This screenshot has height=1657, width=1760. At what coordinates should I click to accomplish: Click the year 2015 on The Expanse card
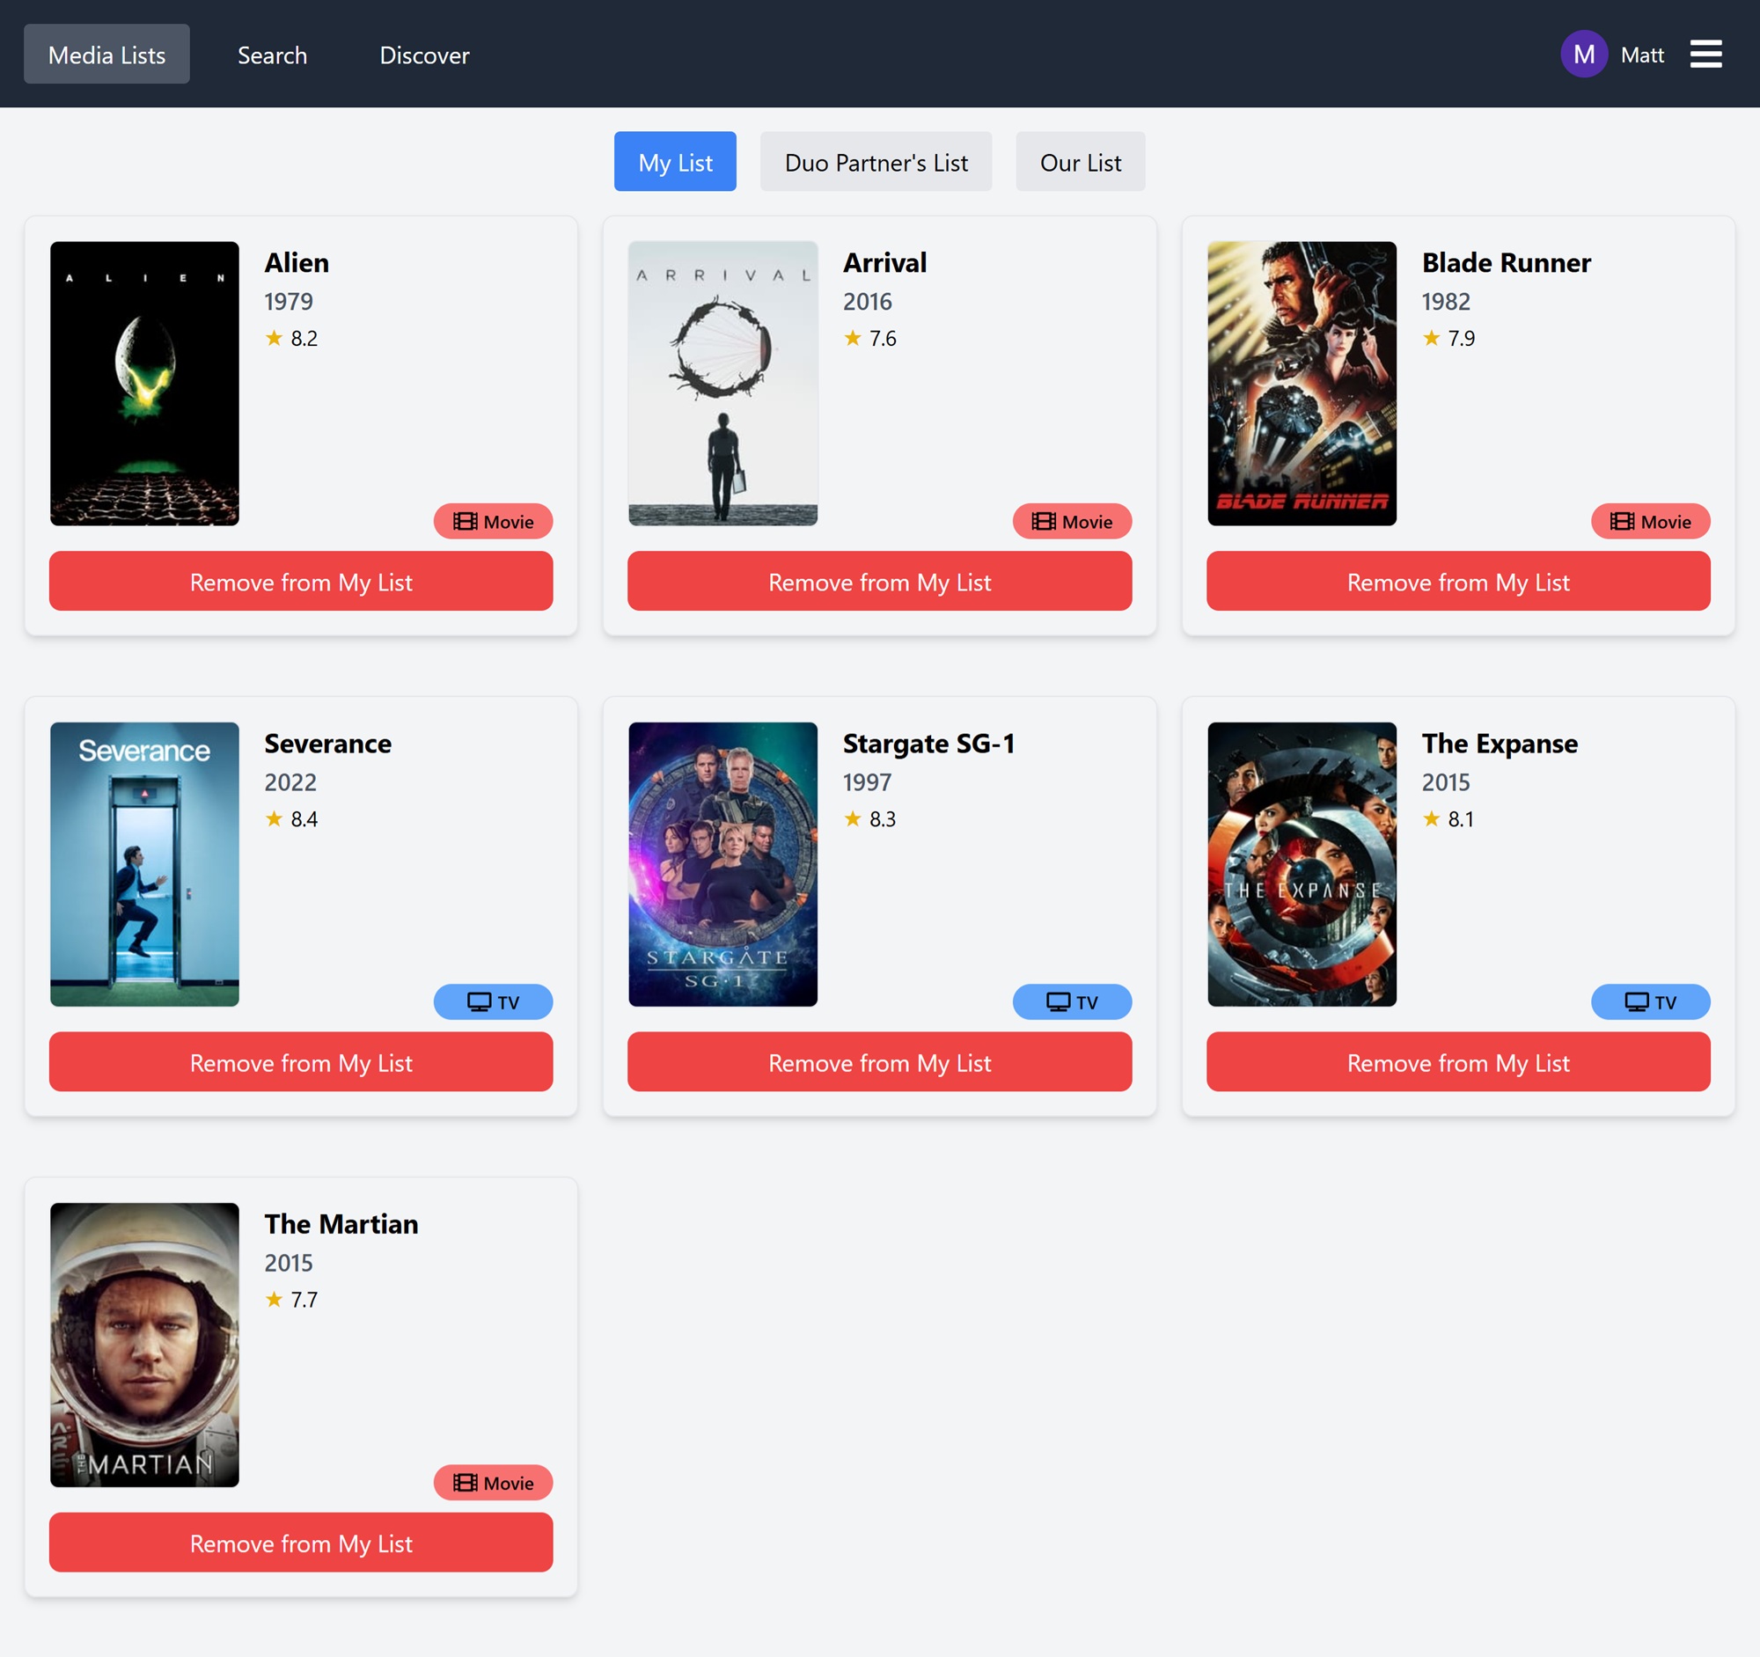pyautogui.click(x=1446, y=782)
